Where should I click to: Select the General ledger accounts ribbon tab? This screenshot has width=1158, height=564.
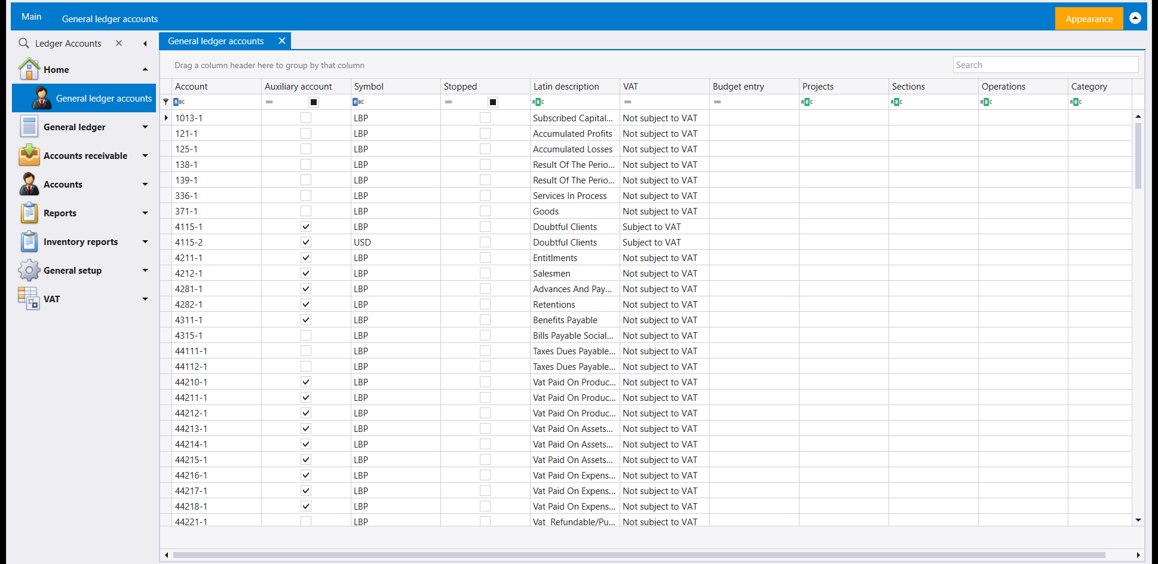point(110,19)
